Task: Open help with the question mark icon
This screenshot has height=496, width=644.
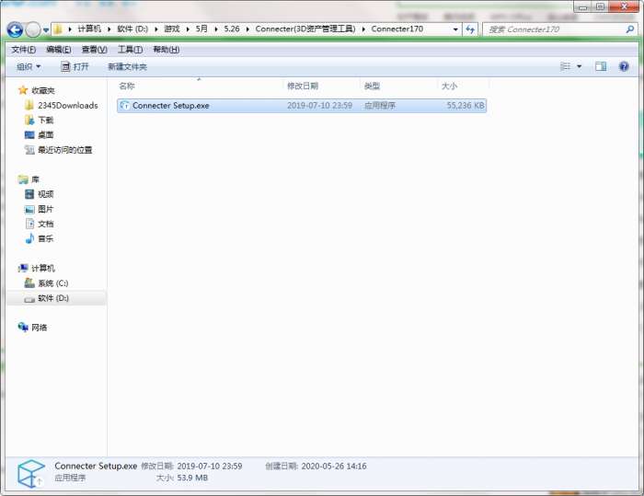Action: 624,66
